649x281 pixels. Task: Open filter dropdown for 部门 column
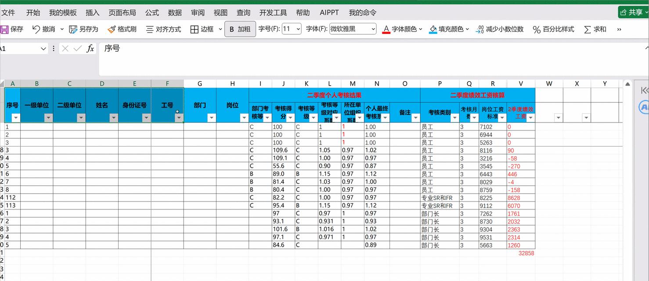tap(212, 118)
